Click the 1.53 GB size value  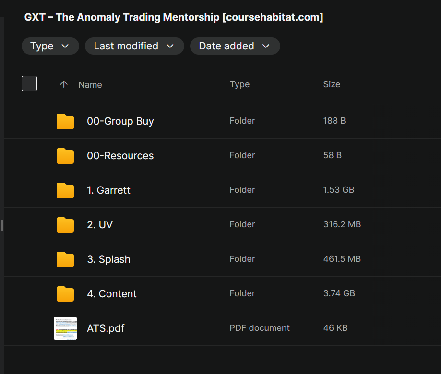[x=339, y=190]
